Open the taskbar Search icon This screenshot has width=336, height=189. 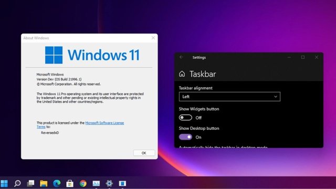17,183
